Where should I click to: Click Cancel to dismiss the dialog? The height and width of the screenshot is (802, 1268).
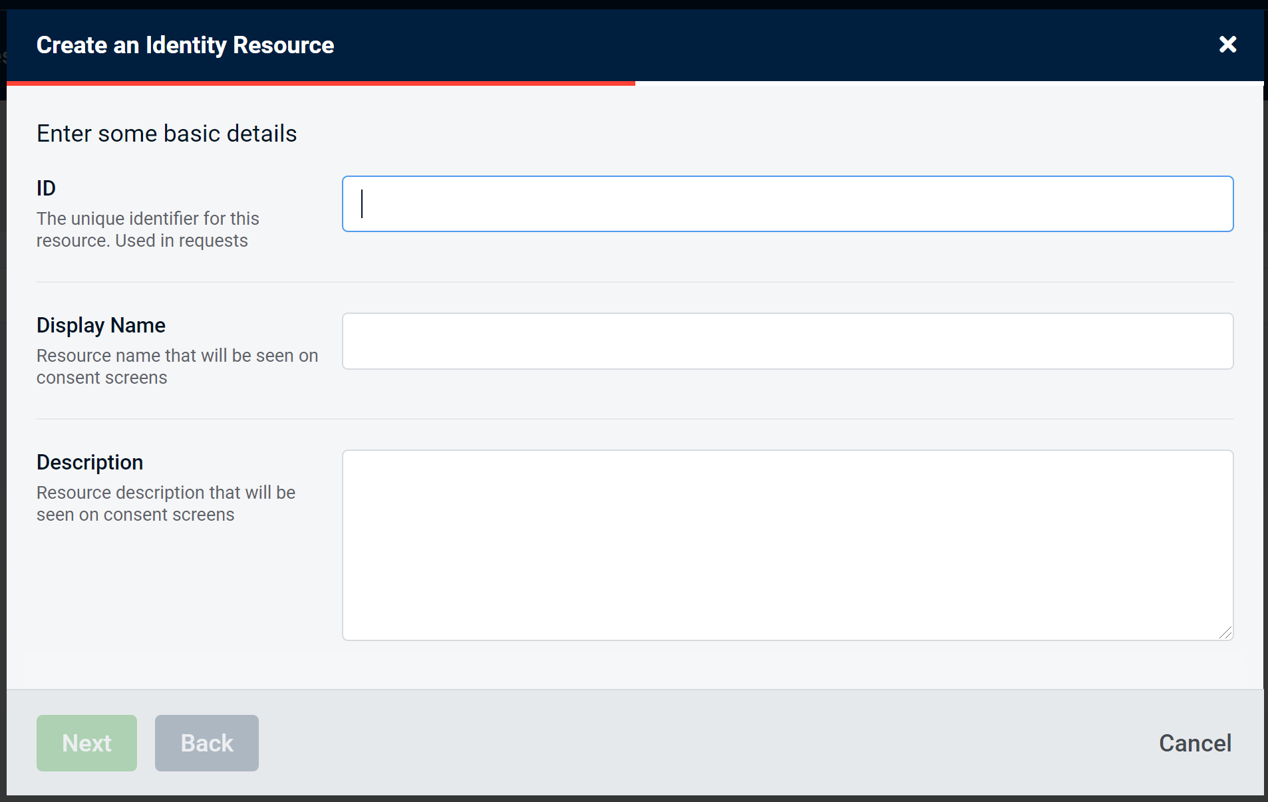(1194, 743)
